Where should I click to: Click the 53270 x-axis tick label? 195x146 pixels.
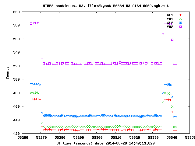click(41, 137)
